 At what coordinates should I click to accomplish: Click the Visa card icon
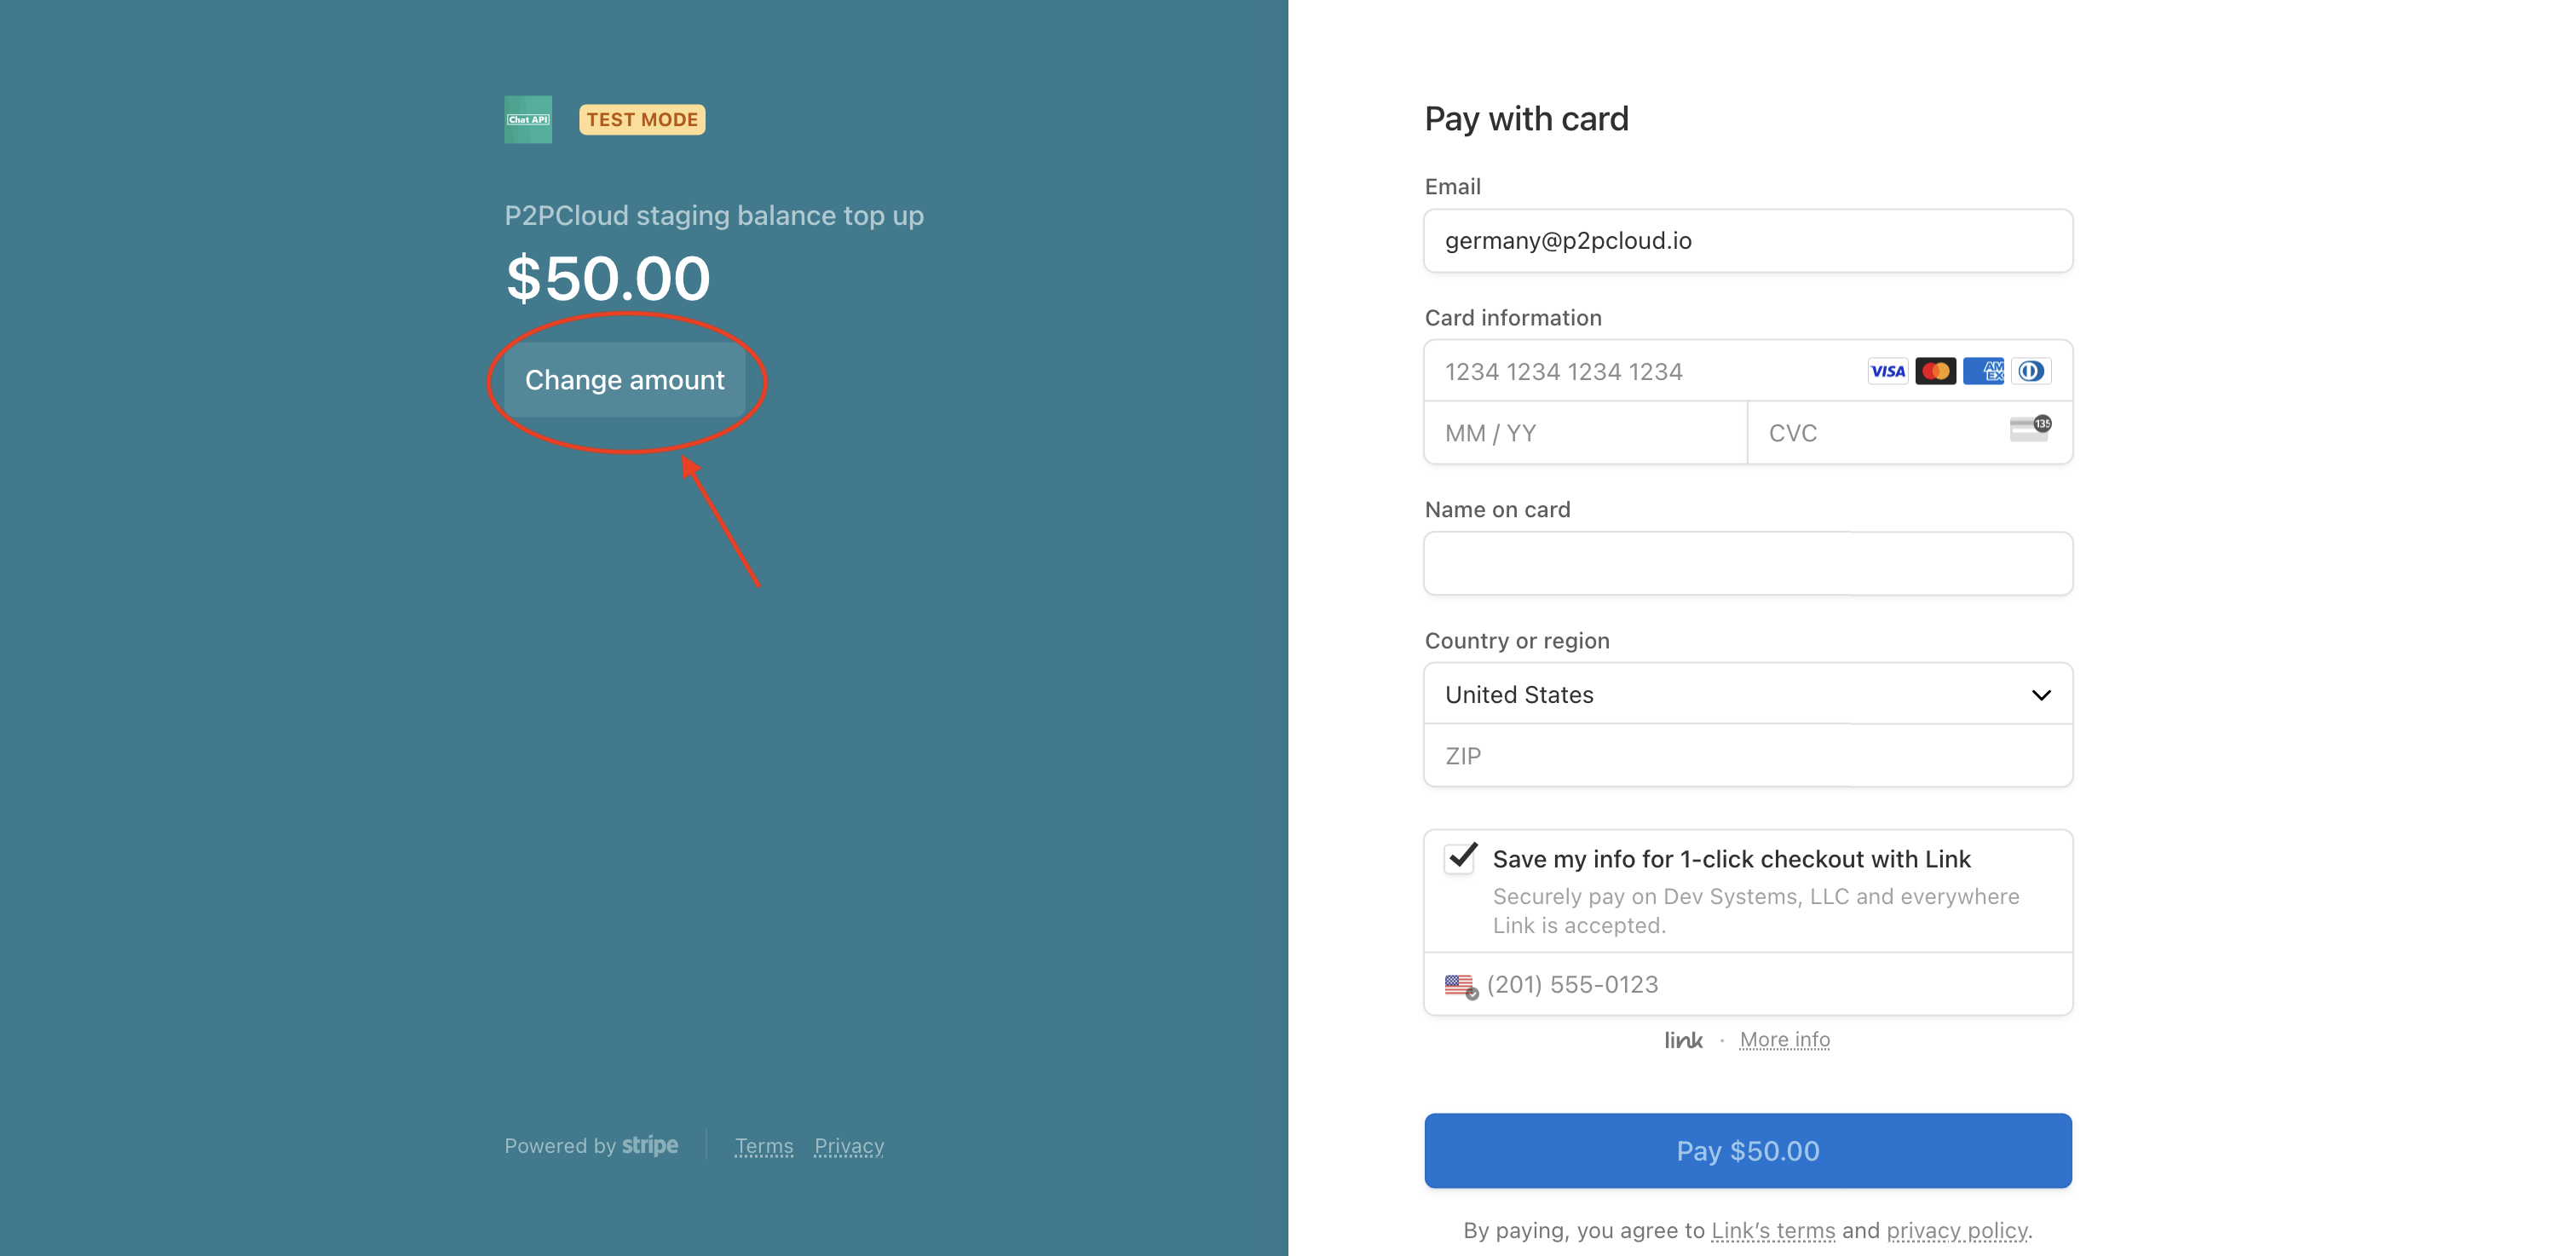[1887, 372]
